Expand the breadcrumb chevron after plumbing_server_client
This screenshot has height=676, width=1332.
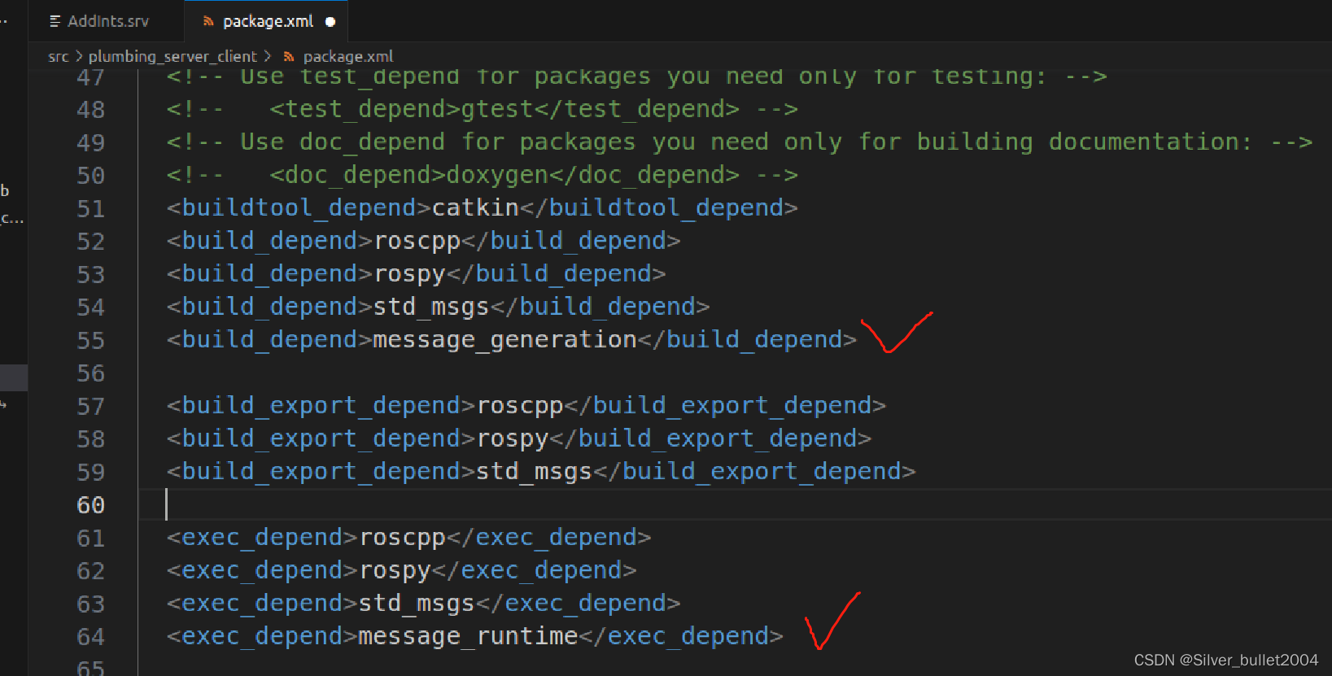tap(267, 56)
